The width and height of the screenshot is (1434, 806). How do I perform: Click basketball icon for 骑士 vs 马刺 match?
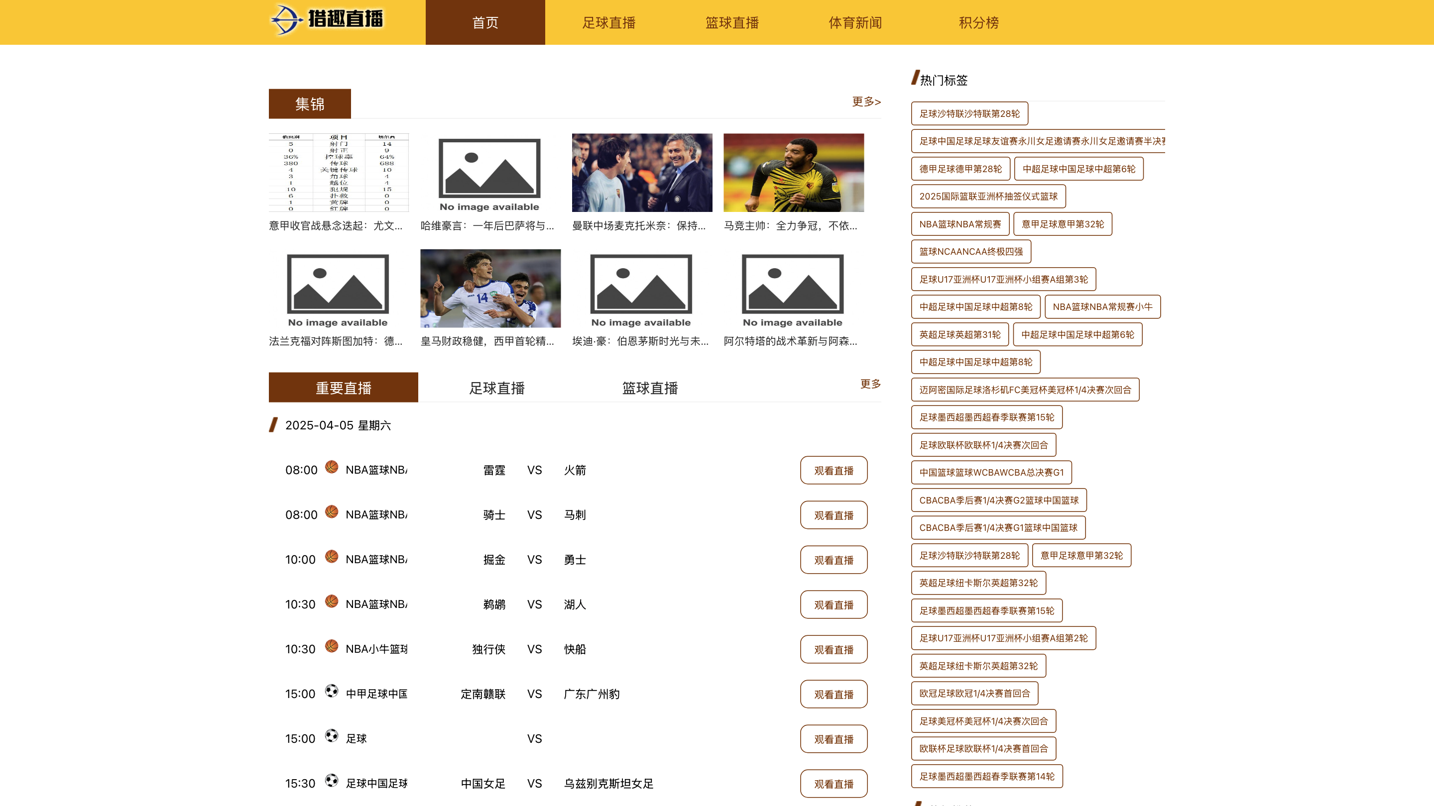(x=332, y=512)
